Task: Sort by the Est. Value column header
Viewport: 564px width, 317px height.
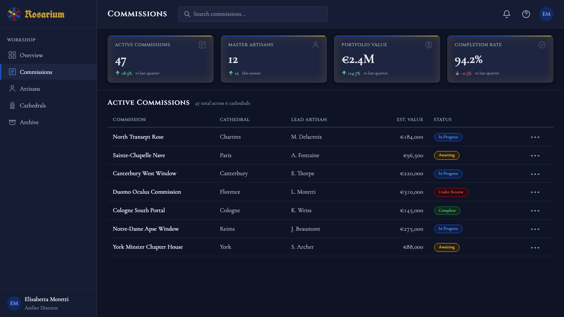Action: [x=410, y=119]
